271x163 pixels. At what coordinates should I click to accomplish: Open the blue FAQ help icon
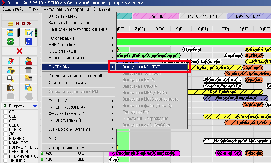29,41
